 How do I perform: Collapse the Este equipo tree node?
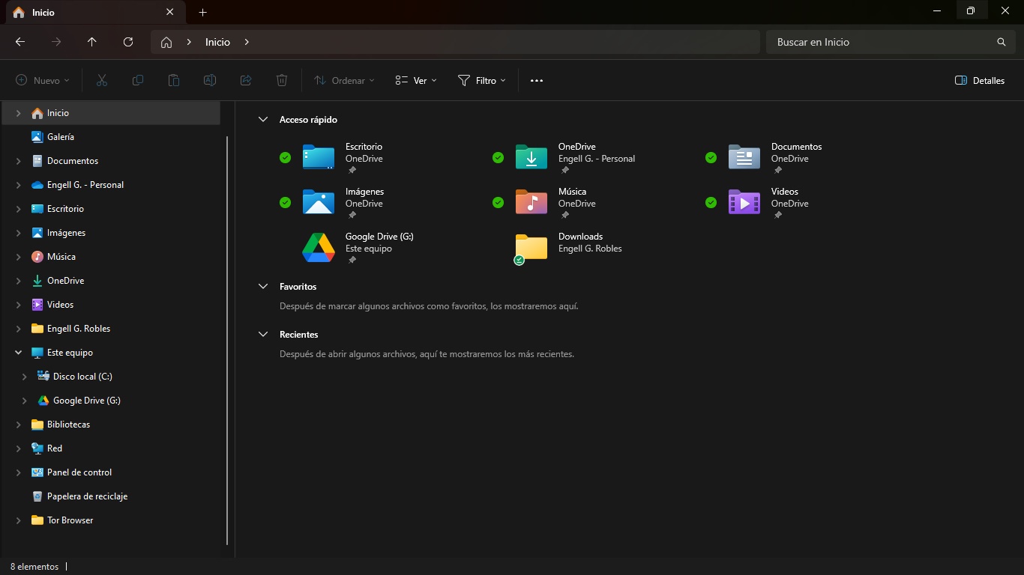(19, 353)
